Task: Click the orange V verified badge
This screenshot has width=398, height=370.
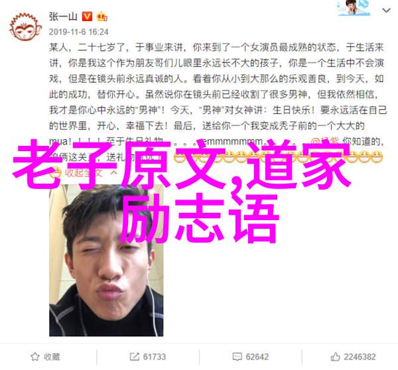Action: click(87, 17)
